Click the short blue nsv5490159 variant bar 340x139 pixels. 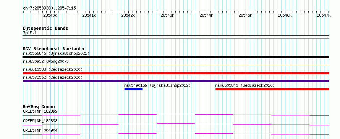click(x=133, y=89)
